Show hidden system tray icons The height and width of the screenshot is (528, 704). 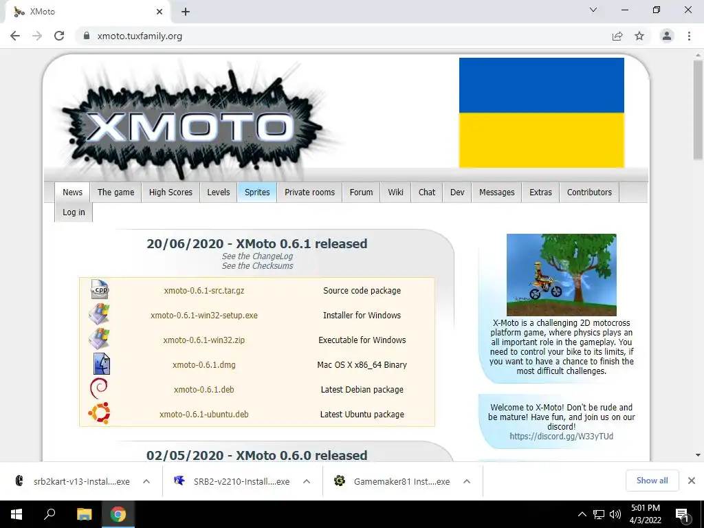pyautogui.click(x=582, y=514)
